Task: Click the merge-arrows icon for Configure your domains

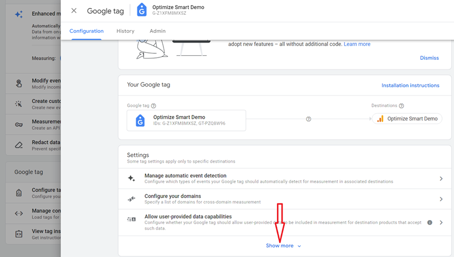Action: (x=132, y=199)
